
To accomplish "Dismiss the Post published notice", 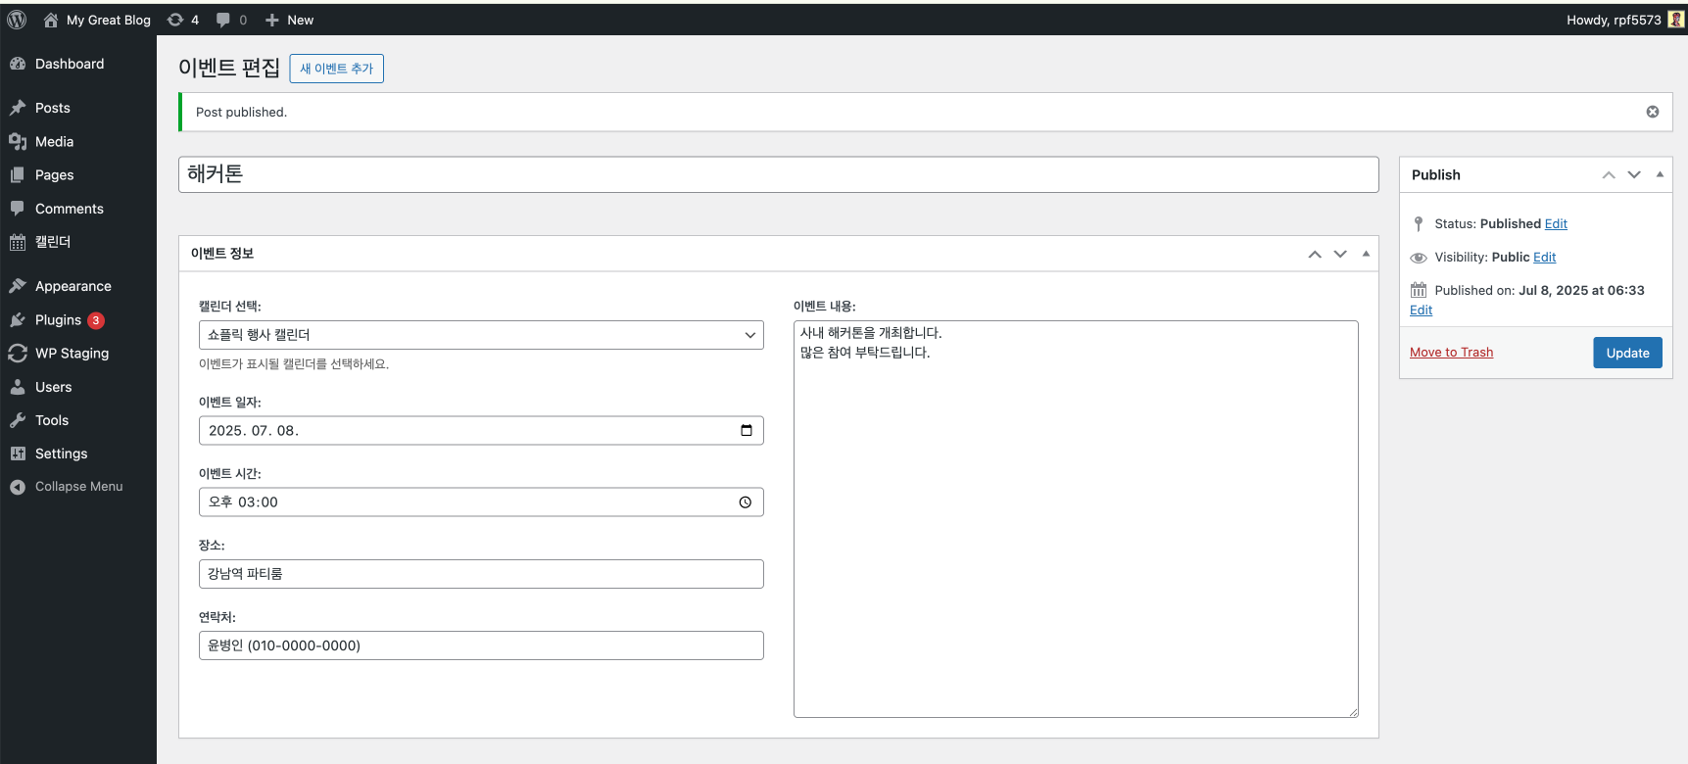I will pyautogui.click(x=1652, y=112).
